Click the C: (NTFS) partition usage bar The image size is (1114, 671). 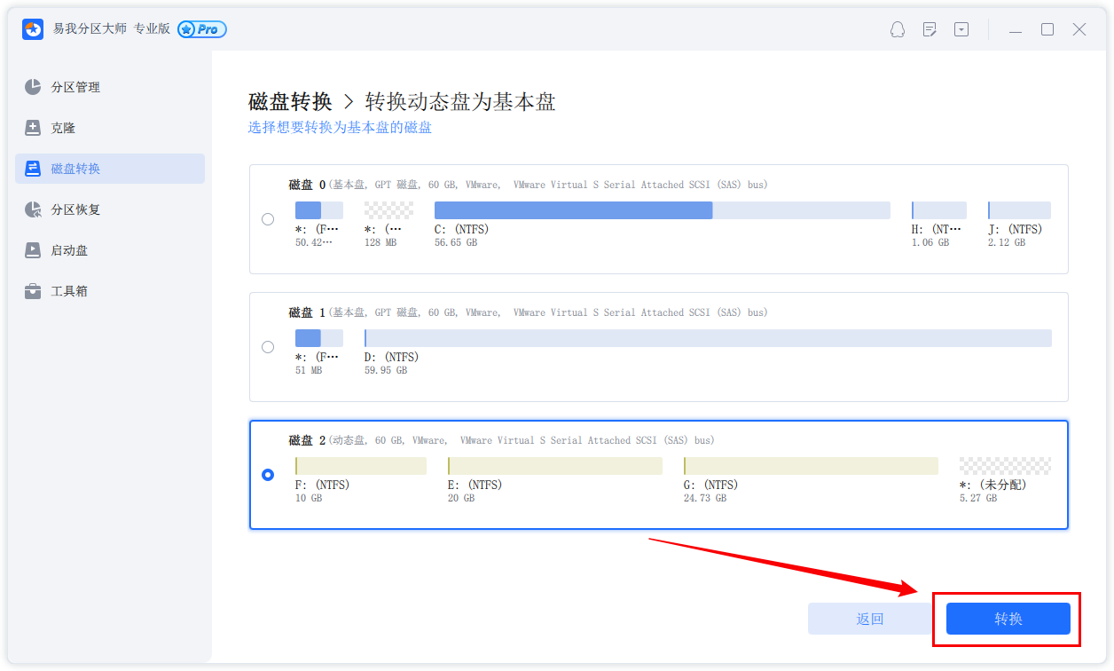[662, 210]
